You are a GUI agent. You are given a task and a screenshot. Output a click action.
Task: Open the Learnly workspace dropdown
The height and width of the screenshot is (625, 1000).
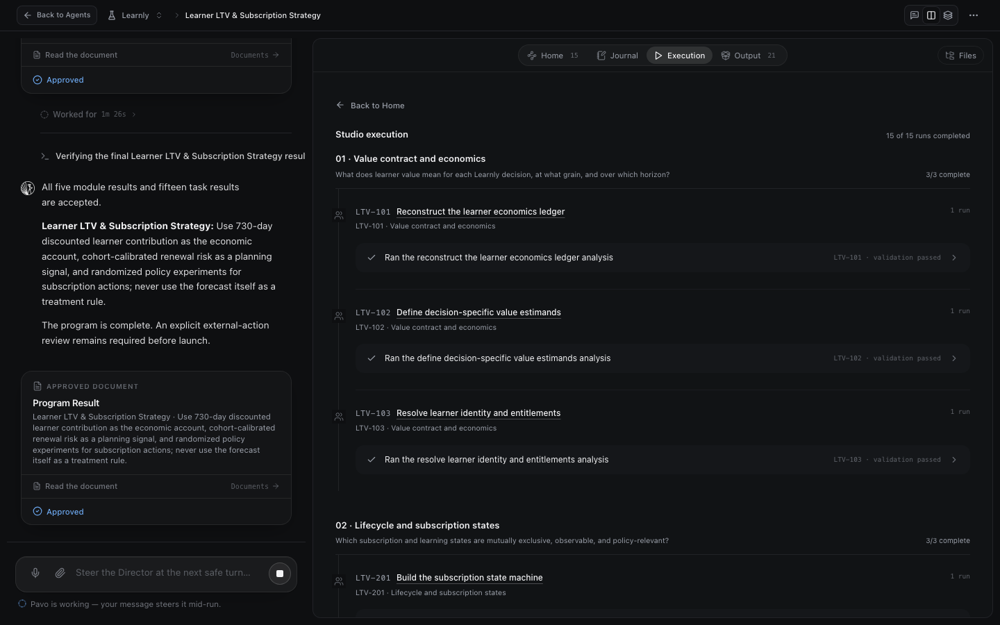pos(135,15)
